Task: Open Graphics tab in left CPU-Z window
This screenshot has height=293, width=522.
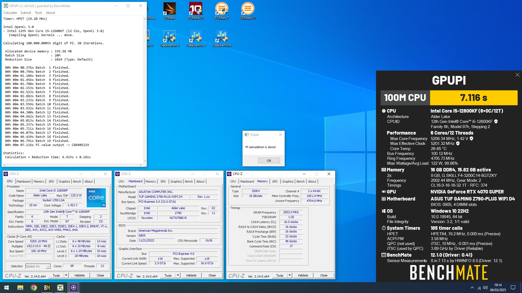Action: pyautogui.click(x=64, y=181)
